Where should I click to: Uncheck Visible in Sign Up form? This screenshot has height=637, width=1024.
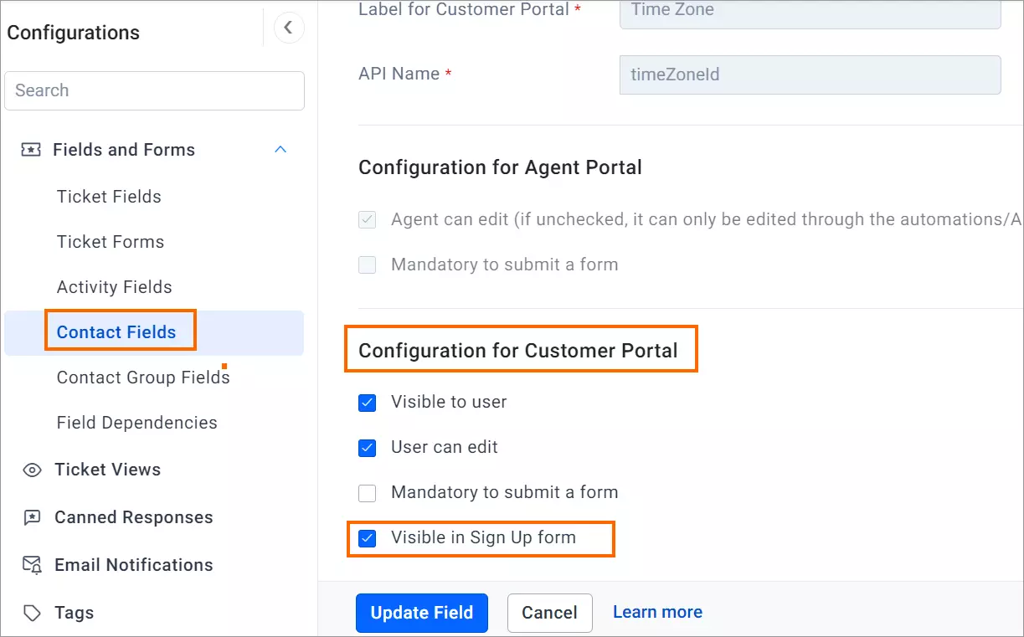coord(367,538)
